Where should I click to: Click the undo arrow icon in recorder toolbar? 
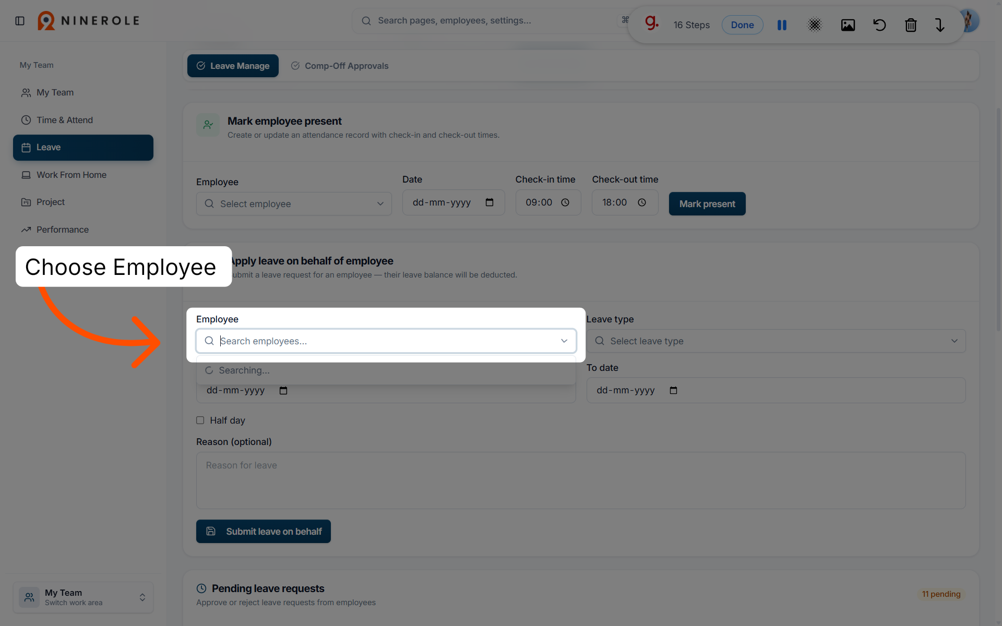[x=879, y=25]
